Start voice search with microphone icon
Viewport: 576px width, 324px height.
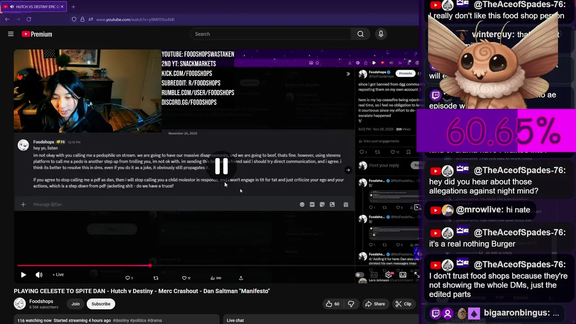[x=381, y=34]
